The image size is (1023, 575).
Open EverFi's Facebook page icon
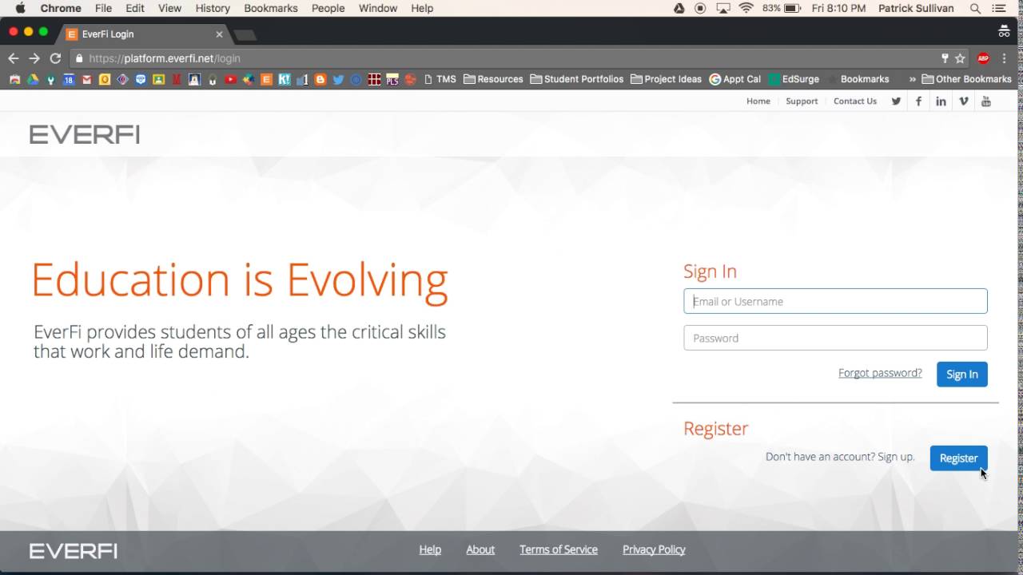click(918, 101)
